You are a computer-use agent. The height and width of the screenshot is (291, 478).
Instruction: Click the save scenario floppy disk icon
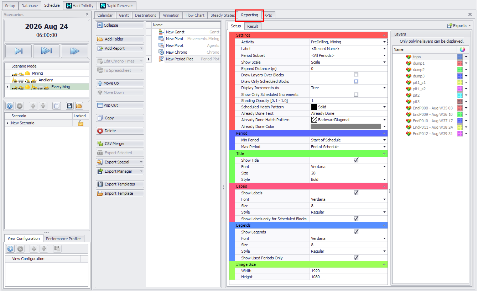(69, 106)
